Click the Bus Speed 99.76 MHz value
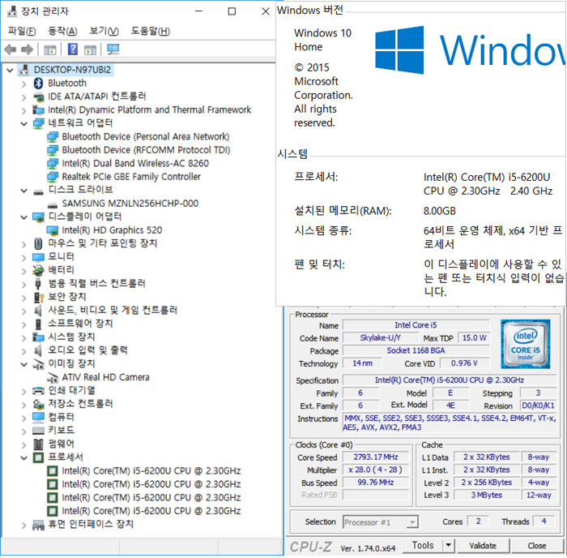This screenshot has width=567, height=558. [x=375, y=483]
